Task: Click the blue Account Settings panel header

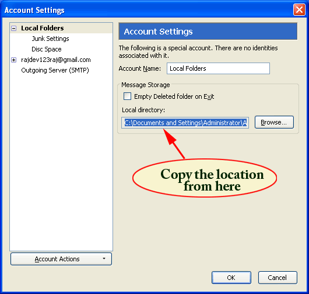Action: point(208,32)
